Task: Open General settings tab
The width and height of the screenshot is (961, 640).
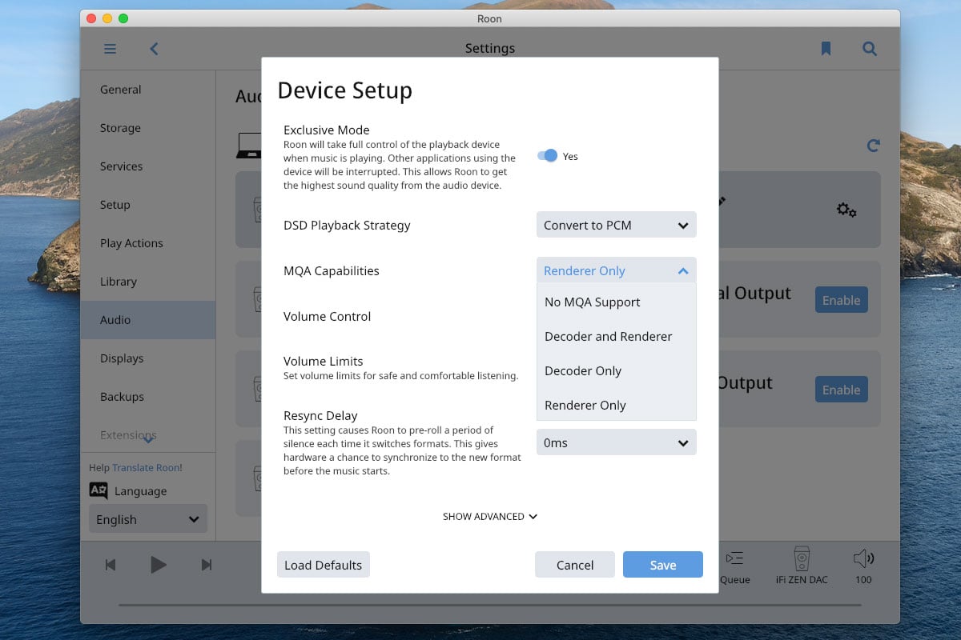Action: point(148,90)
